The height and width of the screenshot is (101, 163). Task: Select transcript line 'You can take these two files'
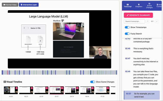[x=146, y=79]
